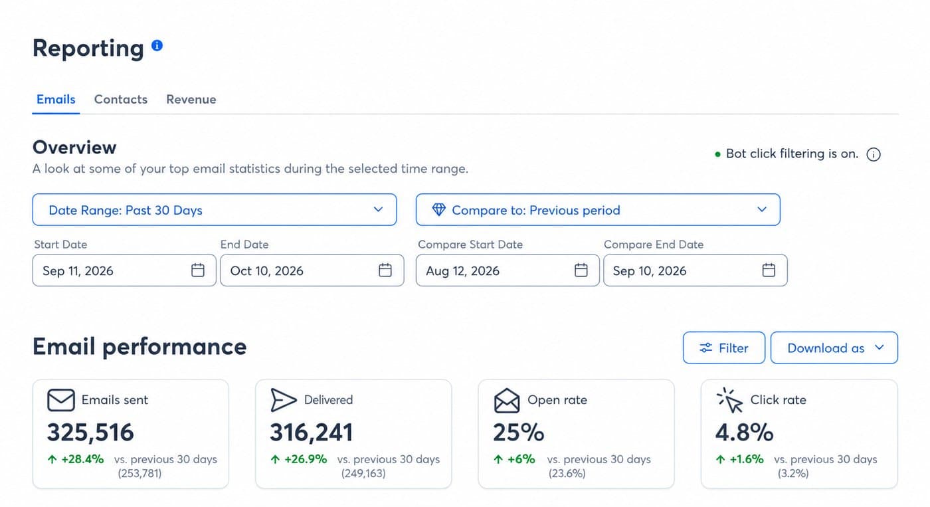Click the End Date field Oct 10, 2026

(x=312, y=270)
